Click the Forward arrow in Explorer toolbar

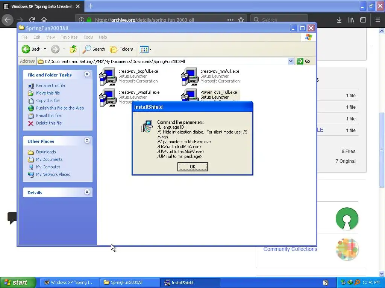(55, 49)
